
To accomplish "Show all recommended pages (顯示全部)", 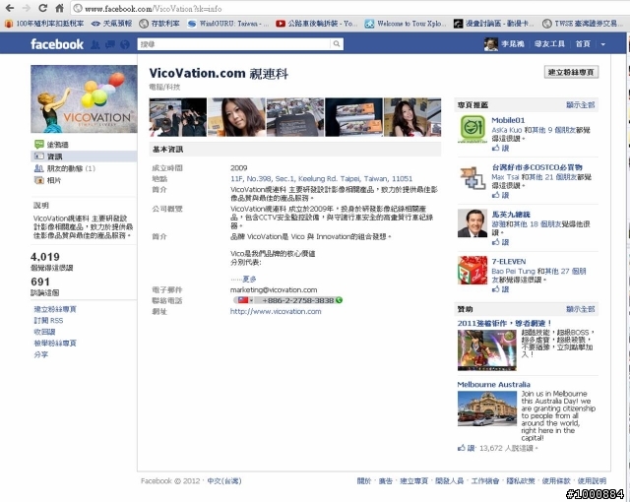I will tap(580, 105).
